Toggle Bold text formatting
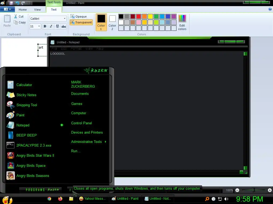Viewport: 273px width, 204px height. click(x=45, y=26)
